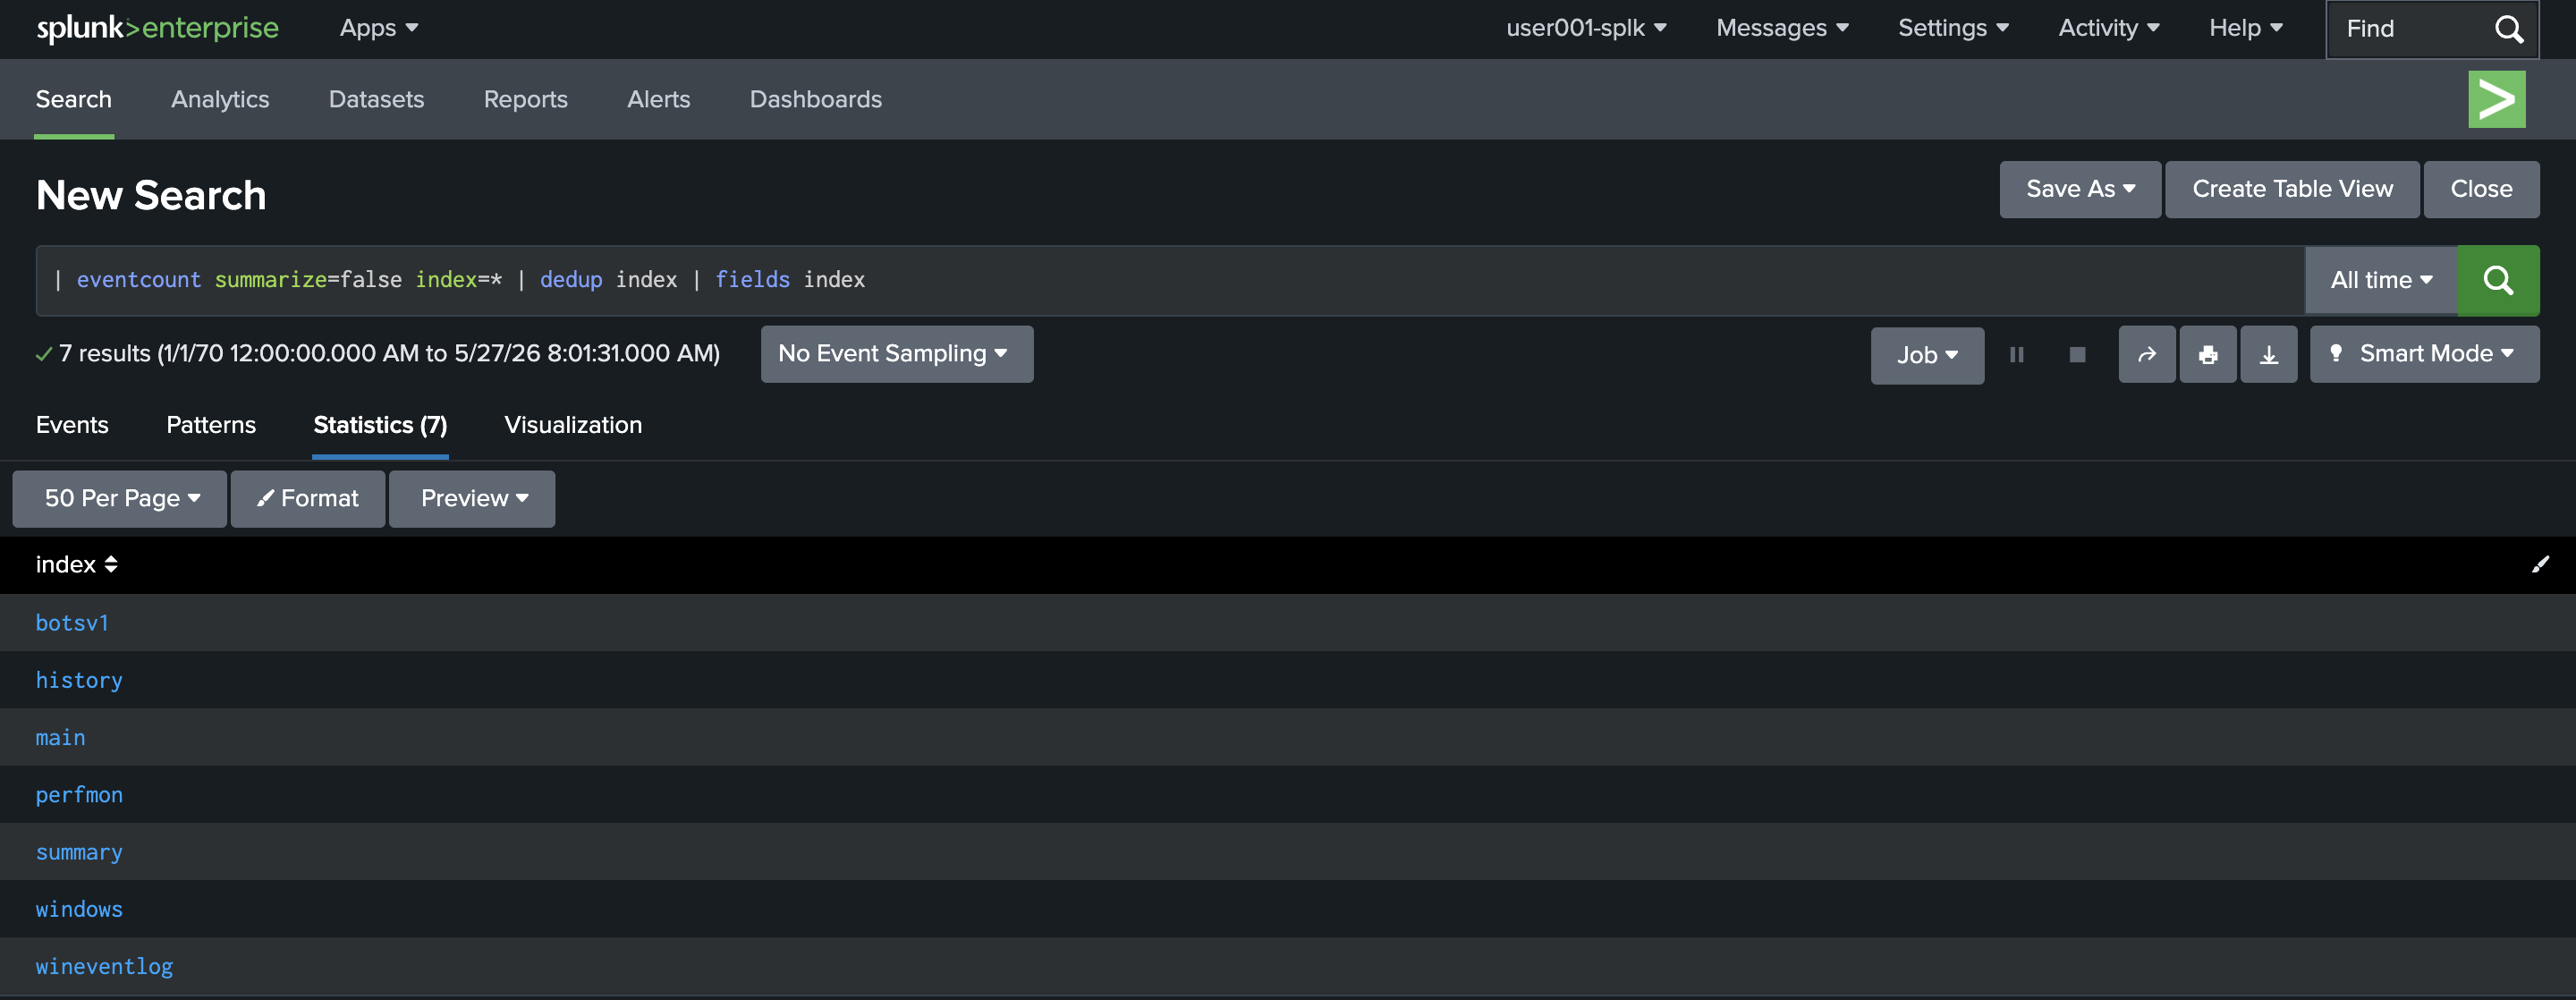This screenshot has width=2576, height=1000.
Task: Open the Alerts nav tab
Action: pyautogui.click(x=659, y=99)
